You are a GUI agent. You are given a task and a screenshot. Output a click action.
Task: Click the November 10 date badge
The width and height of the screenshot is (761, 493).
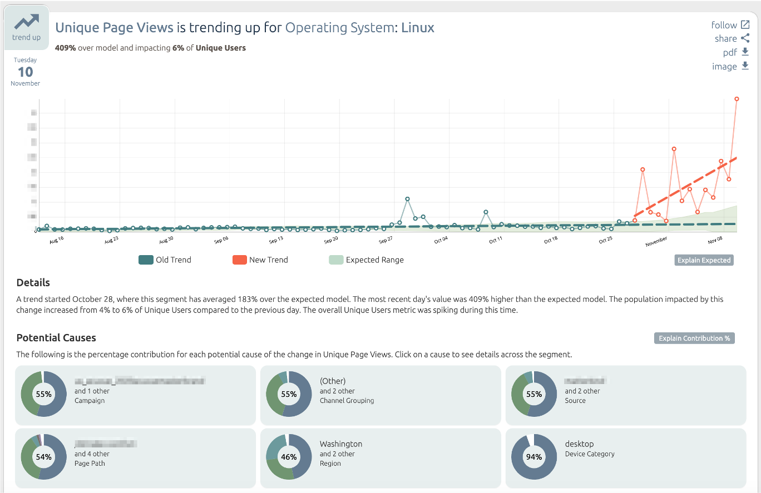point(25,72)
